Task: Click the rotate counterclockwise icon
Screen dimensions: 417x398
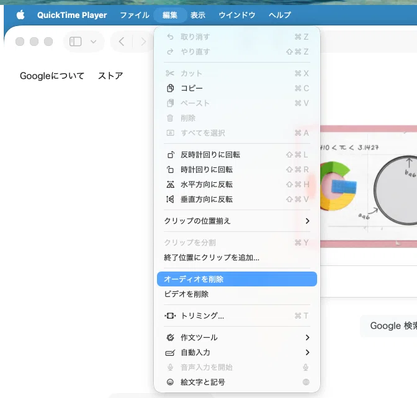Action: point(170,154)
